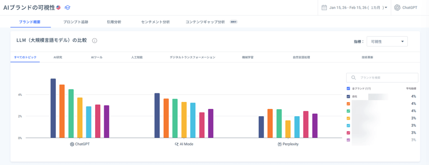Click the pink-red bar in AI Mode group
The image size is (429, 165).
[202, 125]
